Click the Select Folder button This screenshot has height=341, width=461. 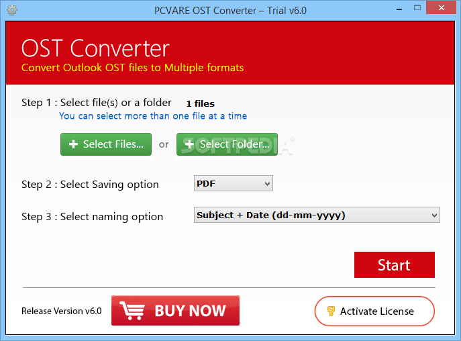(x=227, y=144)
